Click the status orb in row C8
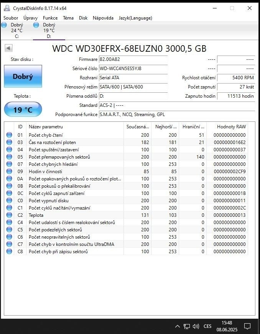 pyautogui.click(x=9, y=251)
